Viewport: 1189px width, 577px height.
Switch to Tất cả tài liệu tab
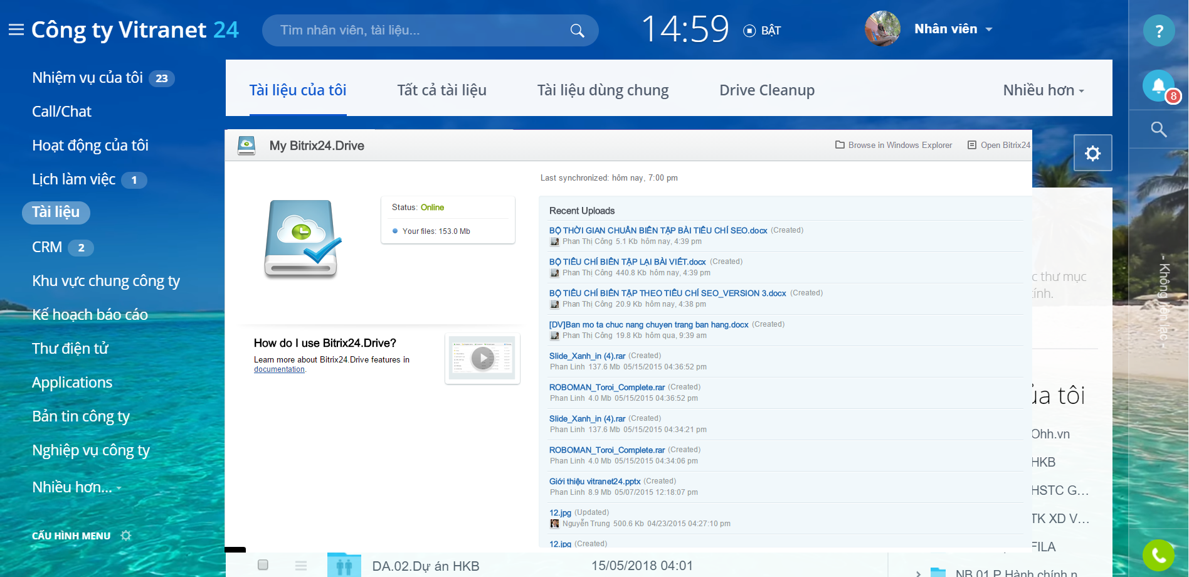(x=441, y=90)
